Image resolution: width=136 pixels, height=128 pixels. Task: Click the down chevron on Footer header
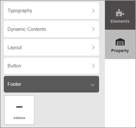(92, 85)
